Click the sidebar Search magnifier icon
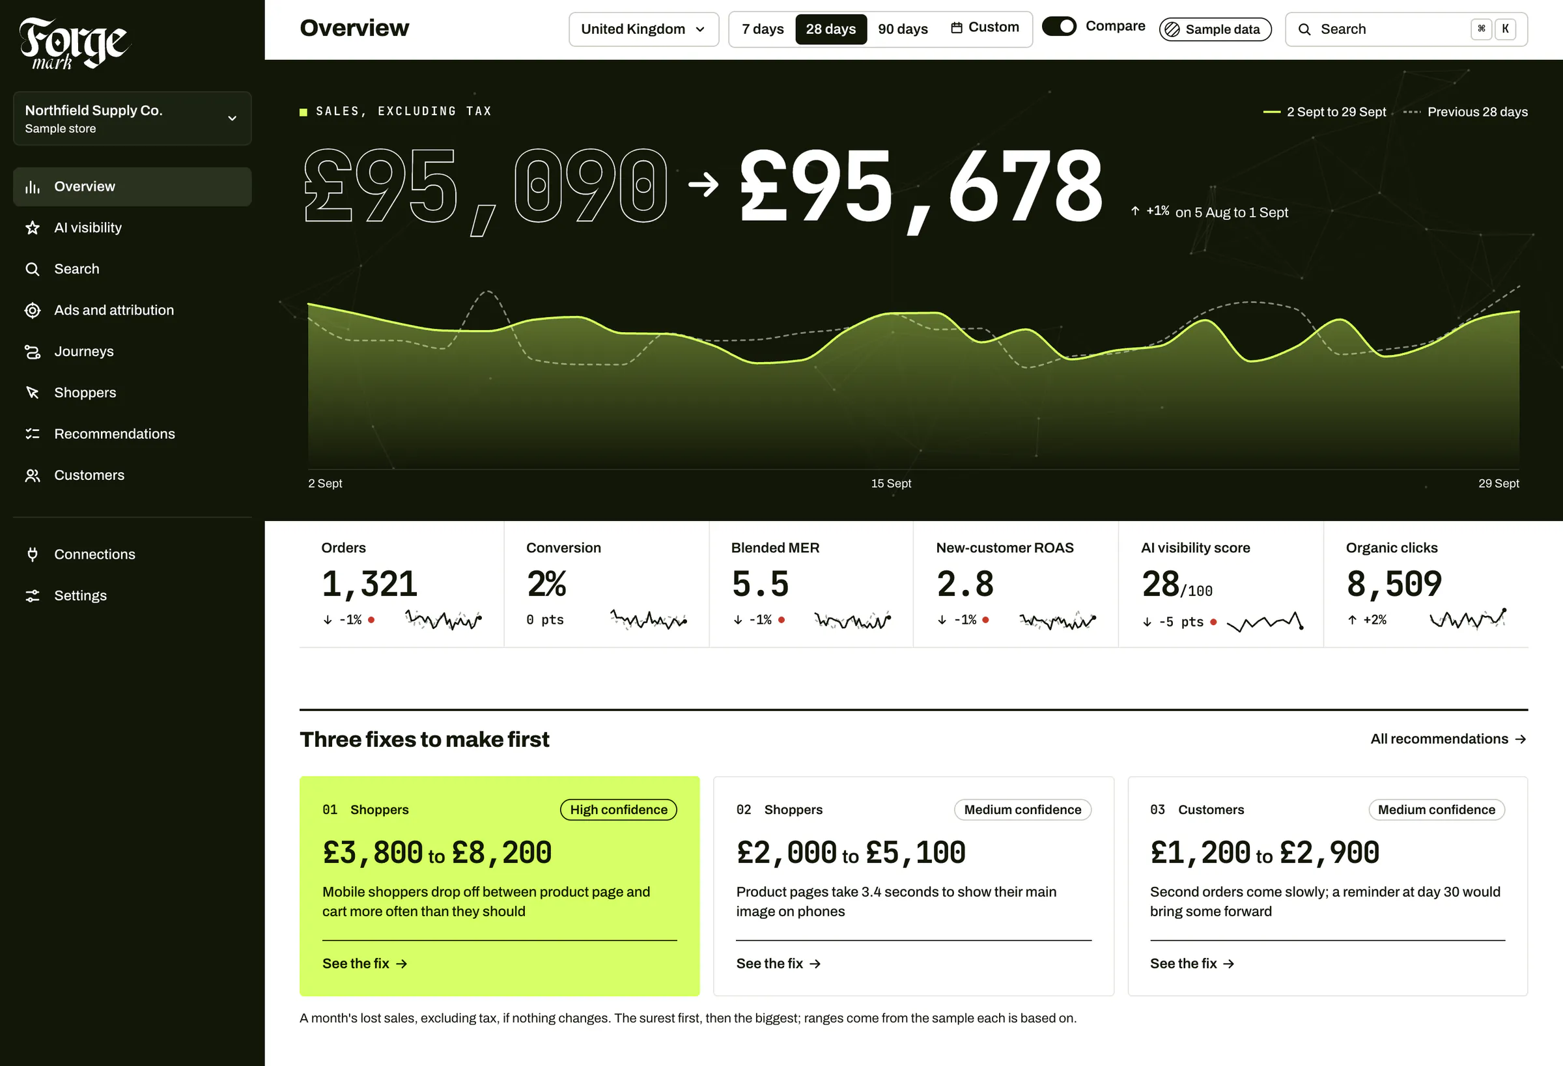The image size is (1563, 1066). tap(33, 269)
